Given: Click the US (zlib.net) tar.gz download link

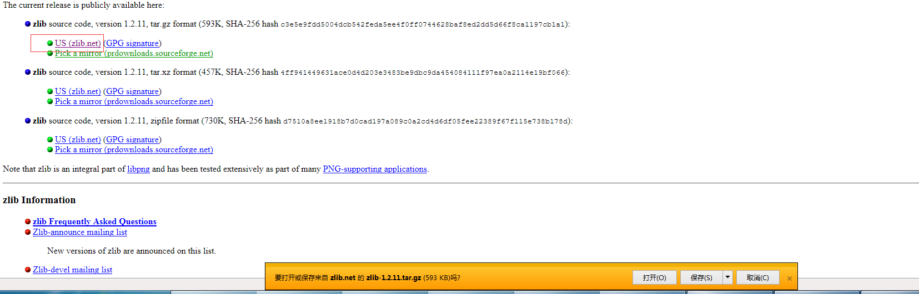Looking at the screenshot, I should 78,43.
